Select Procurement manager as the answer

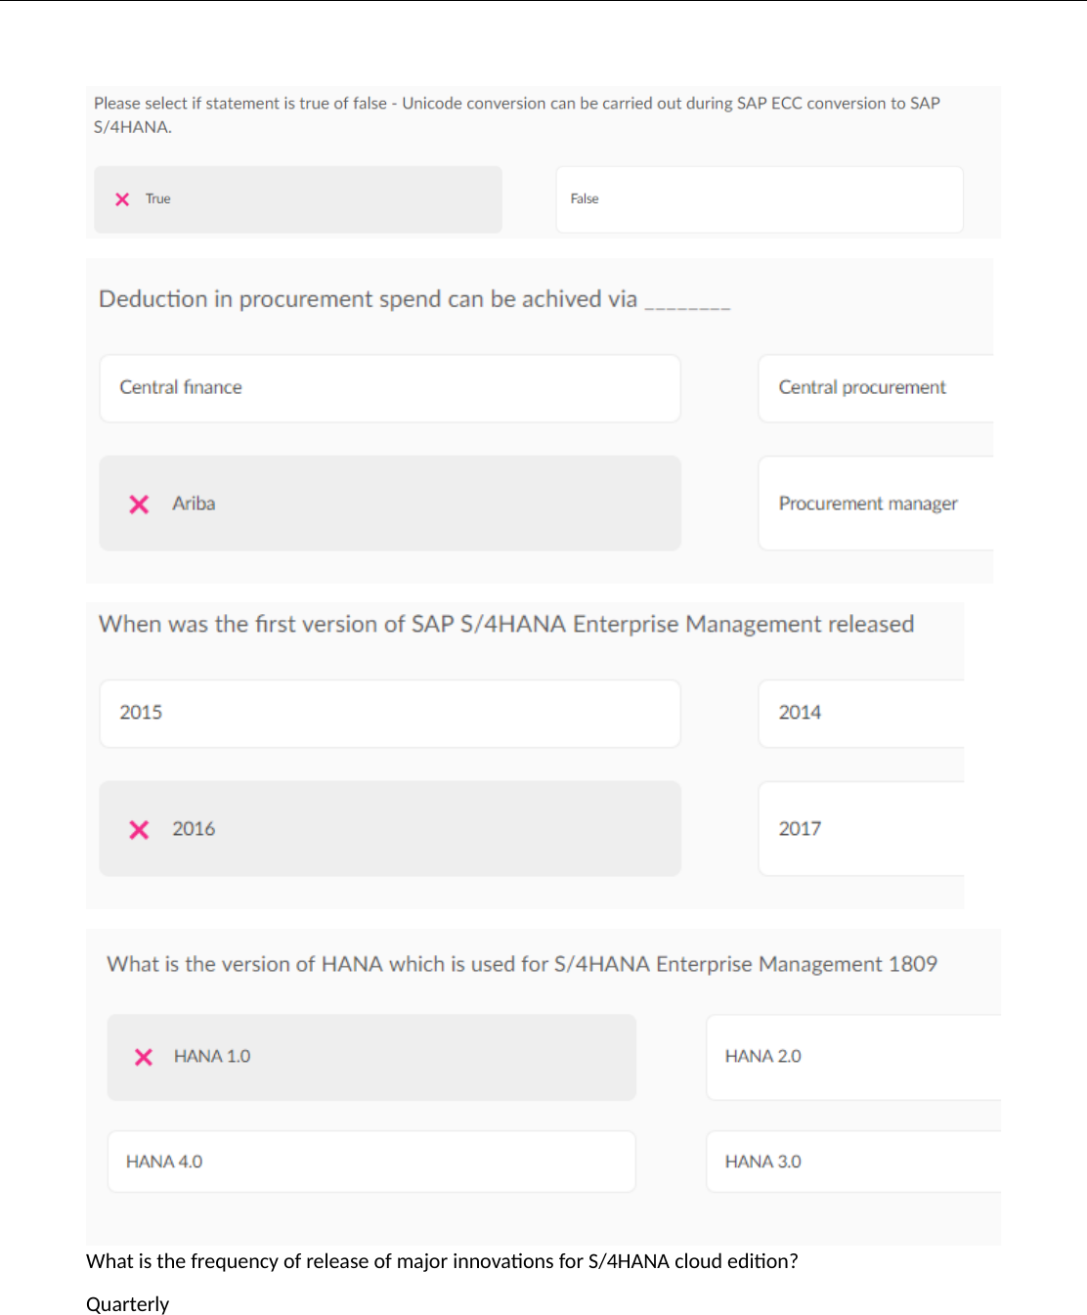(874, 504)
